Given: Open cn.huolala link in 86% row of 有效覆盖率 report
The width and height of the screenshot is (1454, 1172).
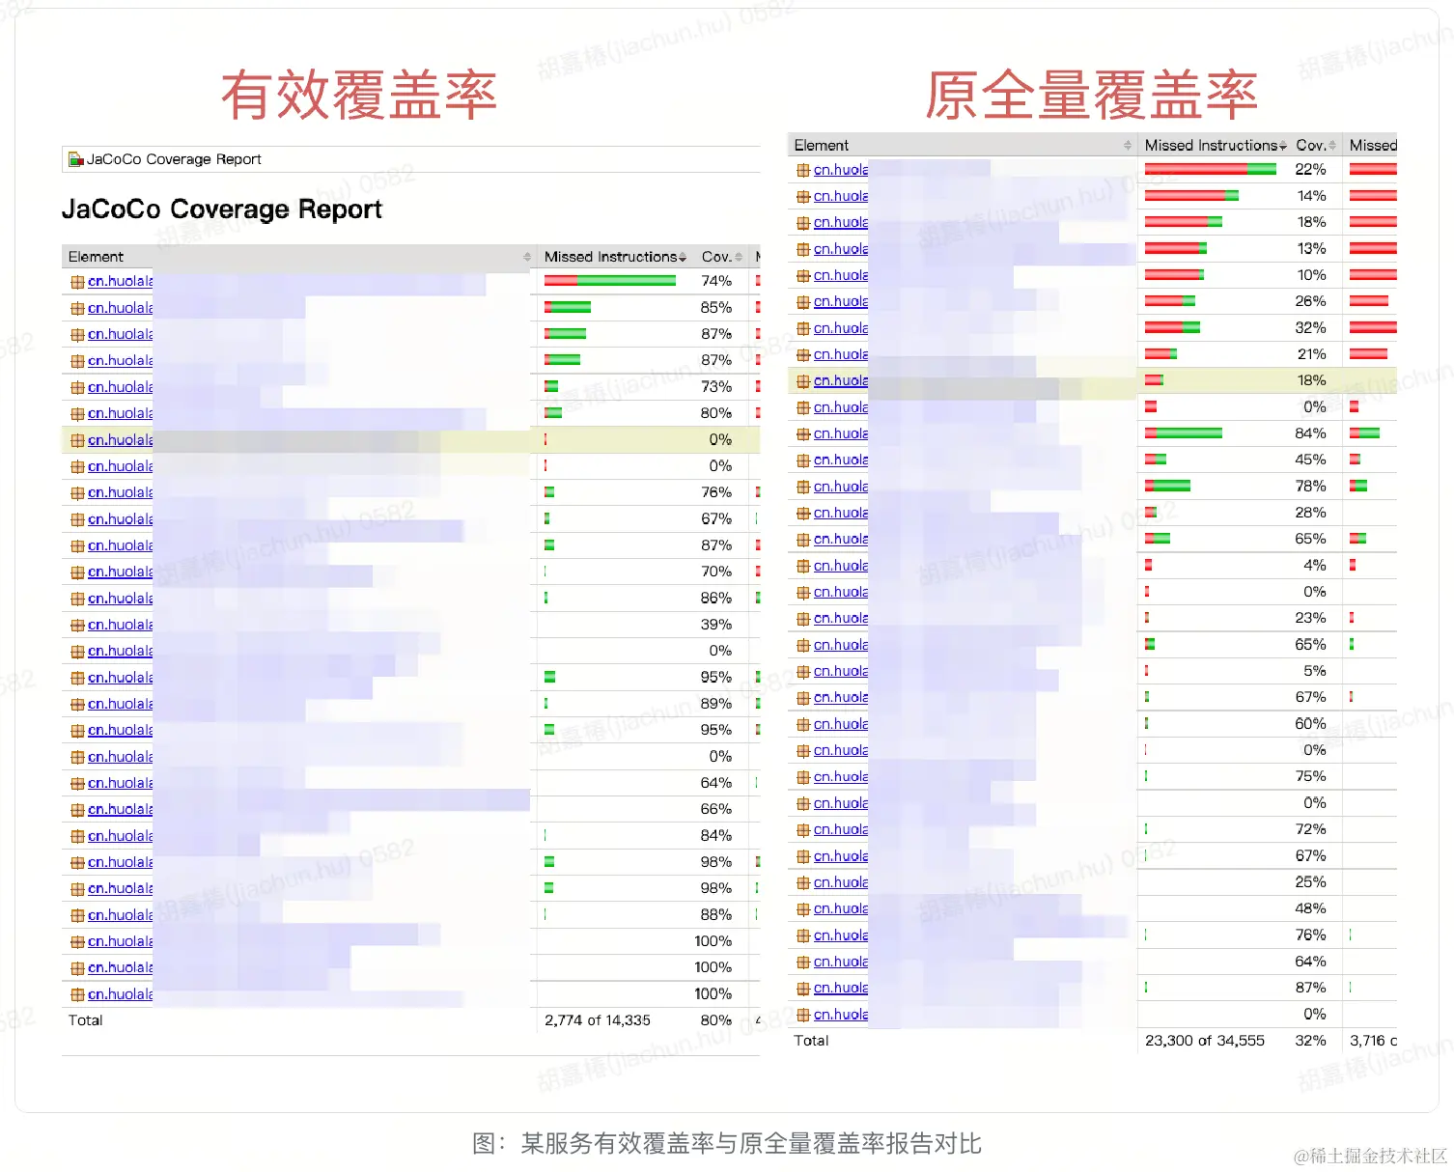Looking at the screenshot, I should 120,598.
